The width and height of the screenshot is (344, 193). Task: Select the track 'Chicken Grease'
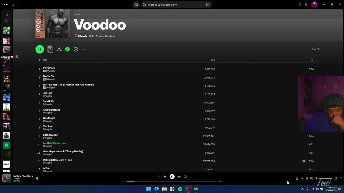click(x=52, y=110)
